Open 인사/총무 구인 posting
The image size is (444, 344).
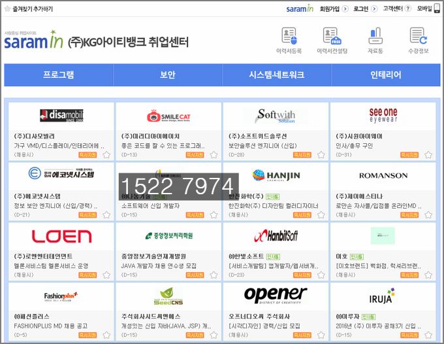point(354,146)
